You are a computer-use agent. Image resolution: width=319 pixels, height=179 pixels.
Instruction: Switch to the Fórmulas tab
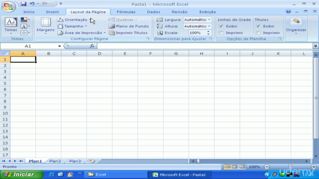(x=126, y=12)
